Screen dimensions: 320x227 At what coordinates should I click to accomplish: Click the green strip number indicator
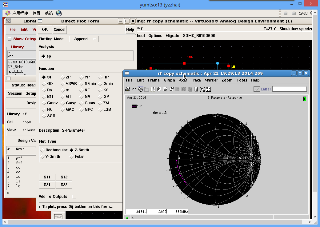click(305, 99)
